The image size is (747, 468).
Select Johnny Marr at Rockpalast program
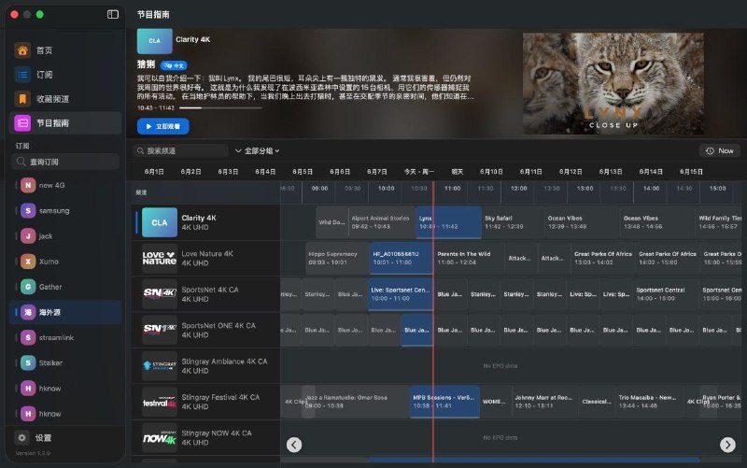(543, 402)
